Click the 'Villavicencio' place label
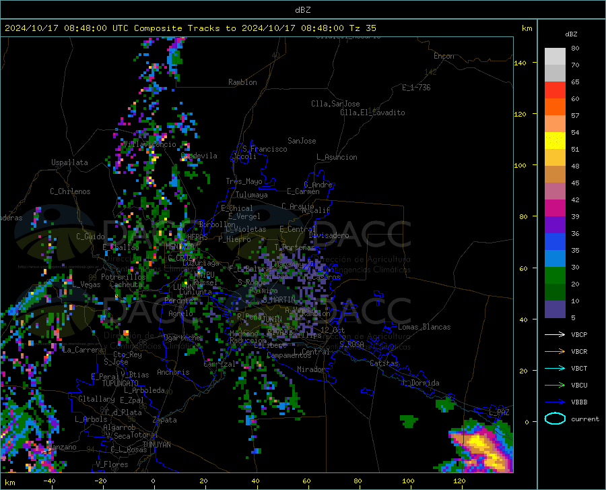The image size is (606, 490). click(x=149, y=144)
